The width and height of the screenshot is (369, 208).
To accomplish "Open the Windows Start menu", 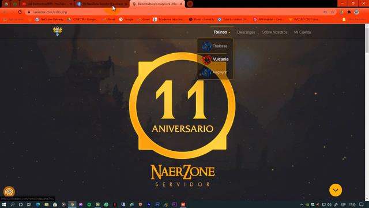I will (x=4, y=205).
